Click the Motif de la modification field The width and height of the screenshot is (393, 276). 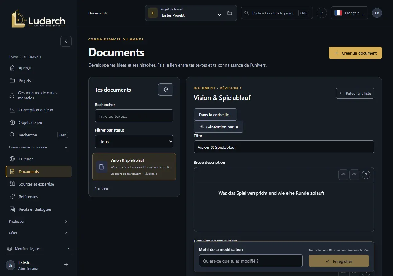pos(251,261)
